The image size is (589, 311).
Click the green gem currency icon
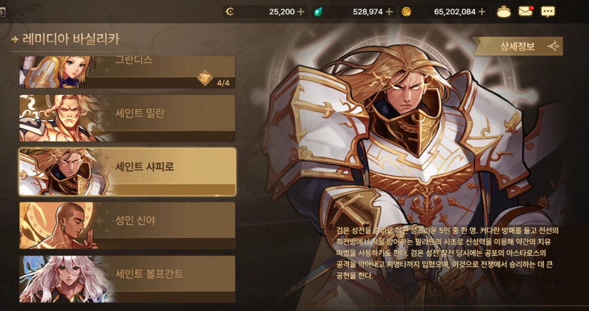click(318, 12)
